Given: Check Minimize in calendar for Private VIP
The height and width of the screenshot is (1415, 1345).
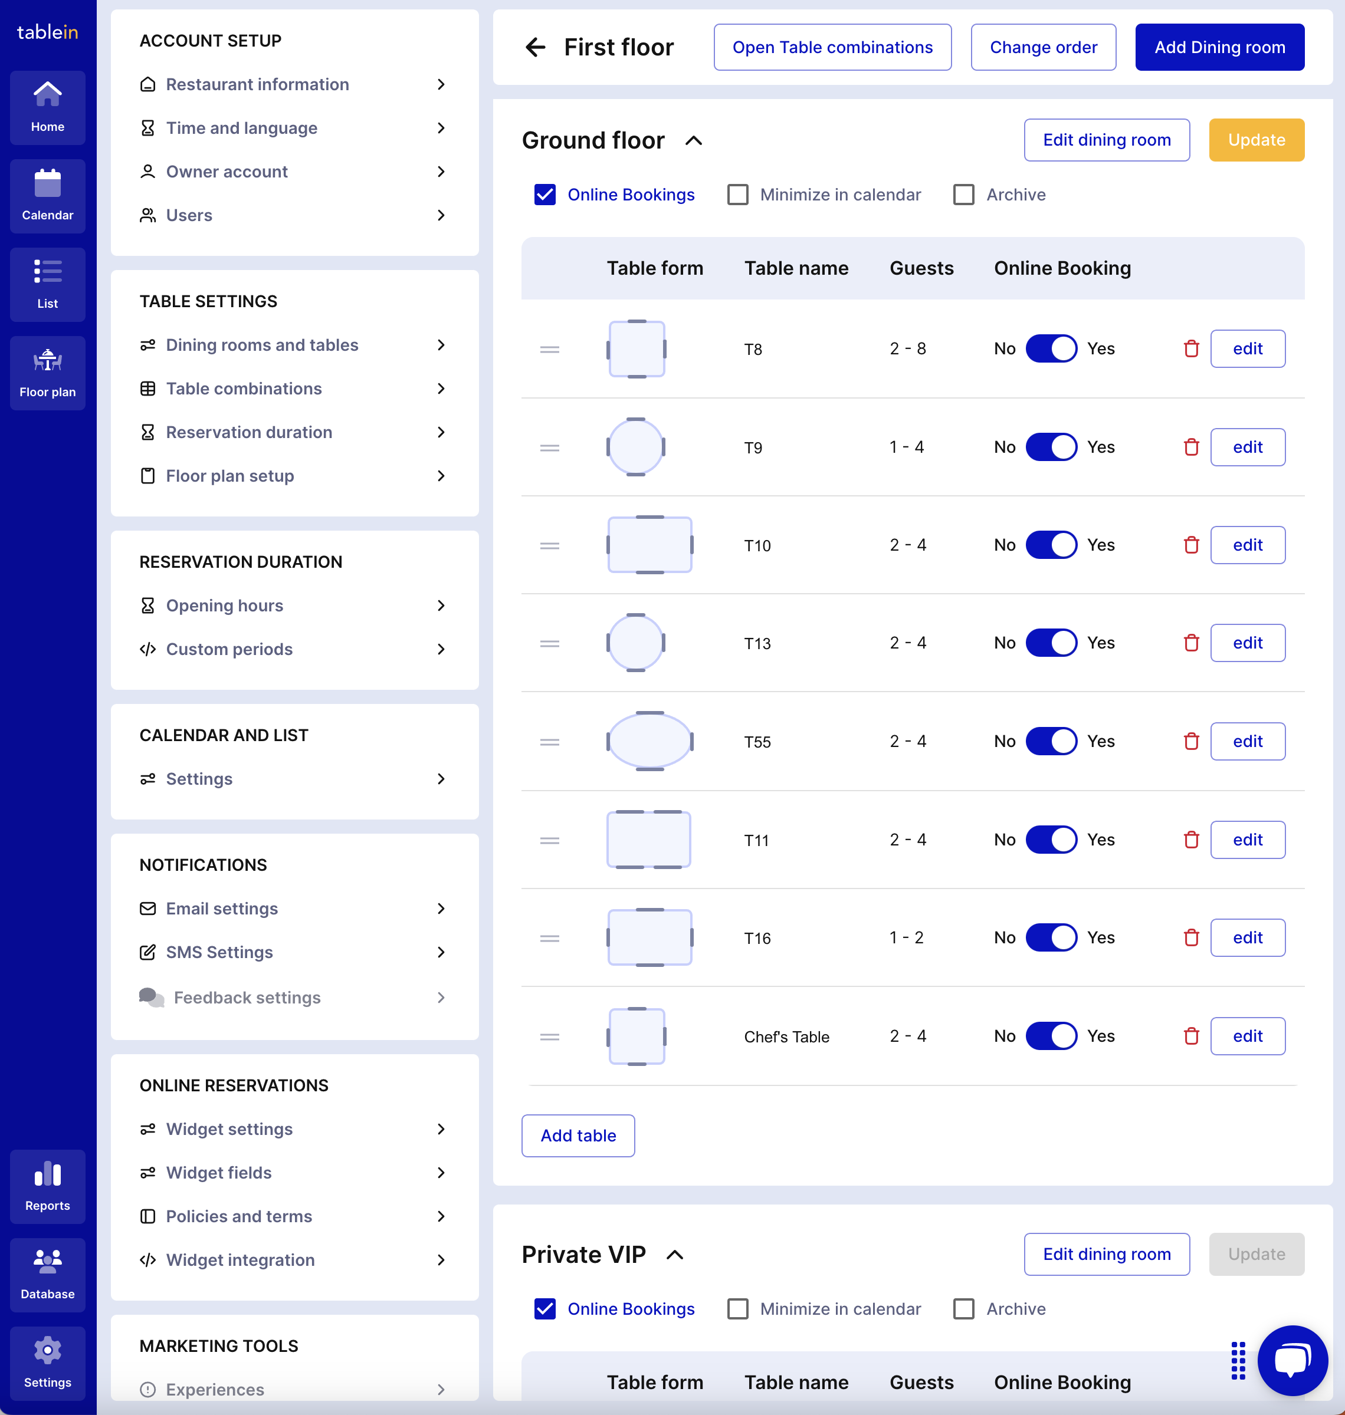Looking at the screenshot, I should click(738, 1309).
